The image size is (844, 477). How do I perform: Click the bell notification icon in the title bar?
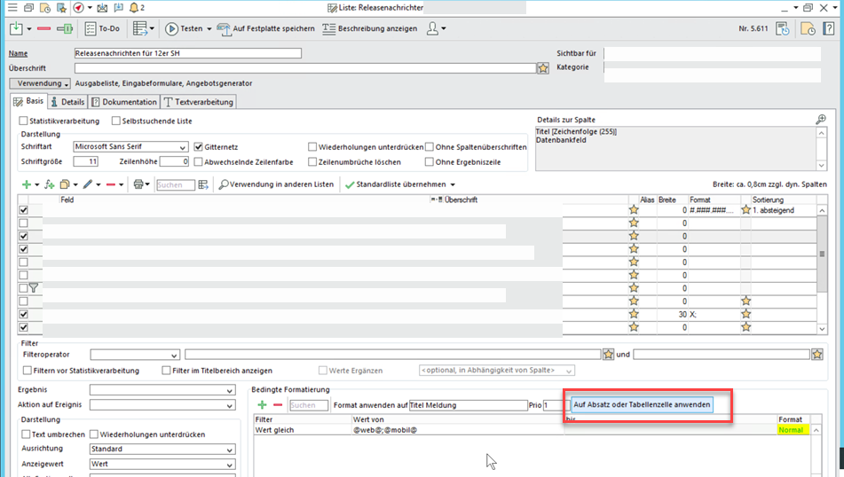tap(134, 8)
